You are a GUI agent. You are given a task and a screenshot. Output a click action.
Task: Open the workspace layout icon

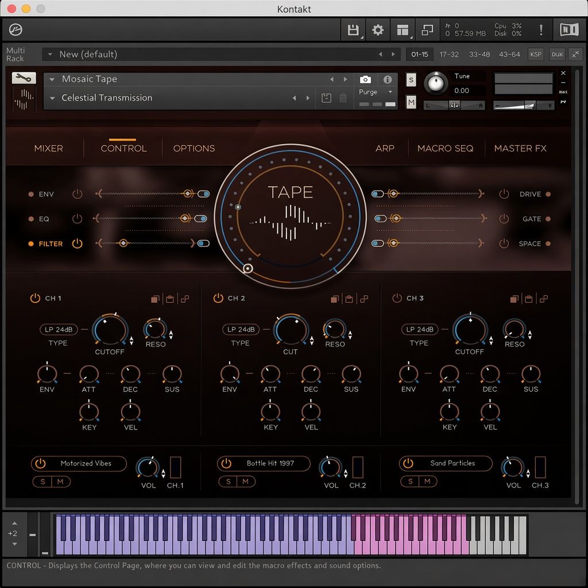click(403, 30)
